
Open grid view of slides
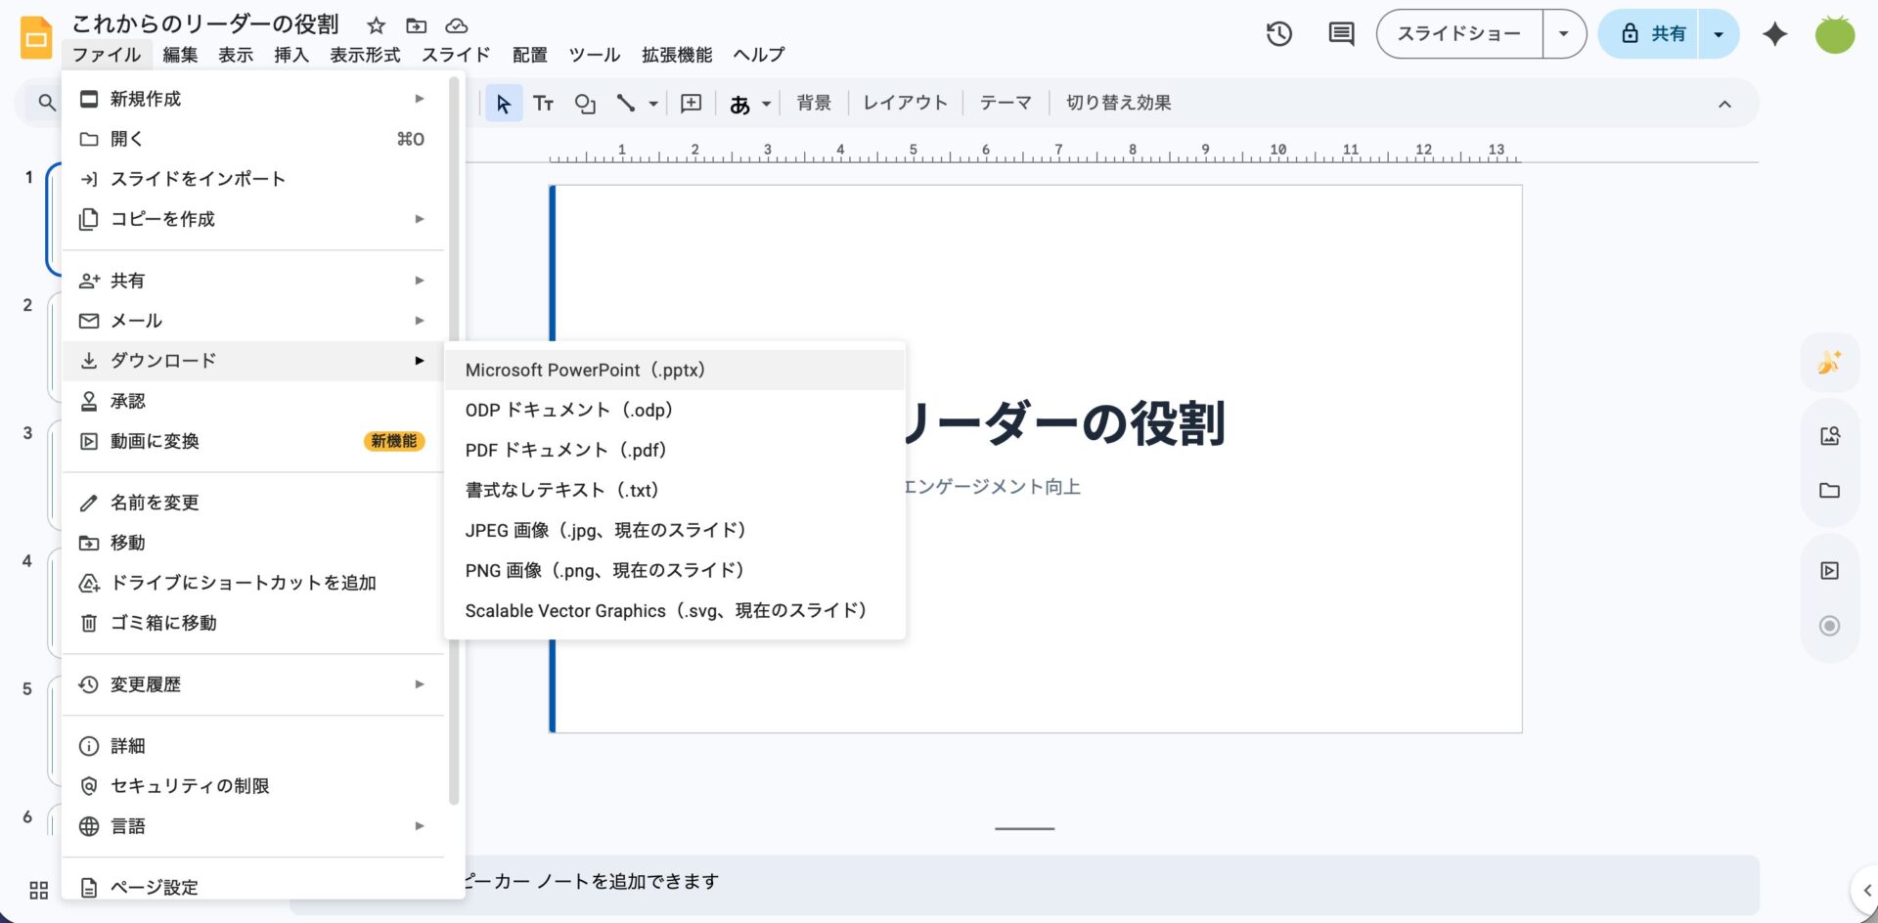39,890
